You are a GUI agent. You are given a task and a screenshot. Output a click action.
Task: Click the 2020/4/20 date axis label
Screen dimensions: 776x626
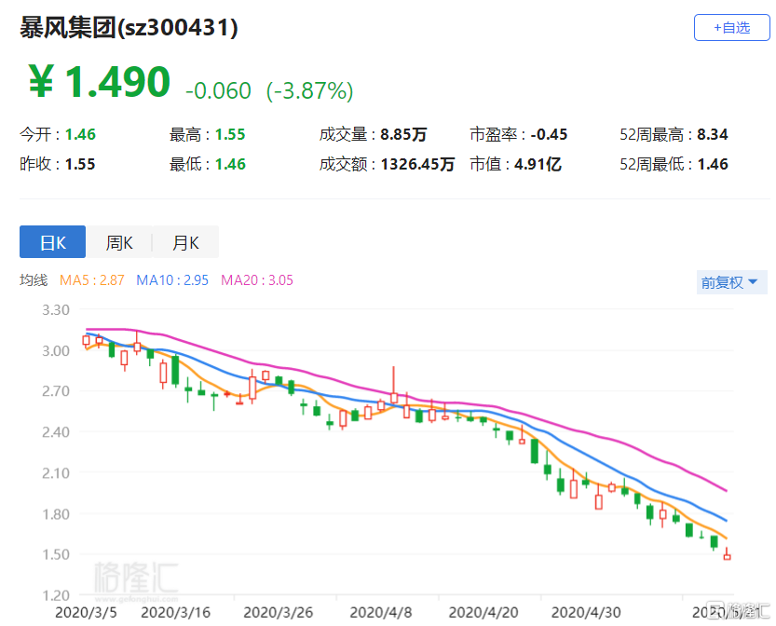point(483,613)
